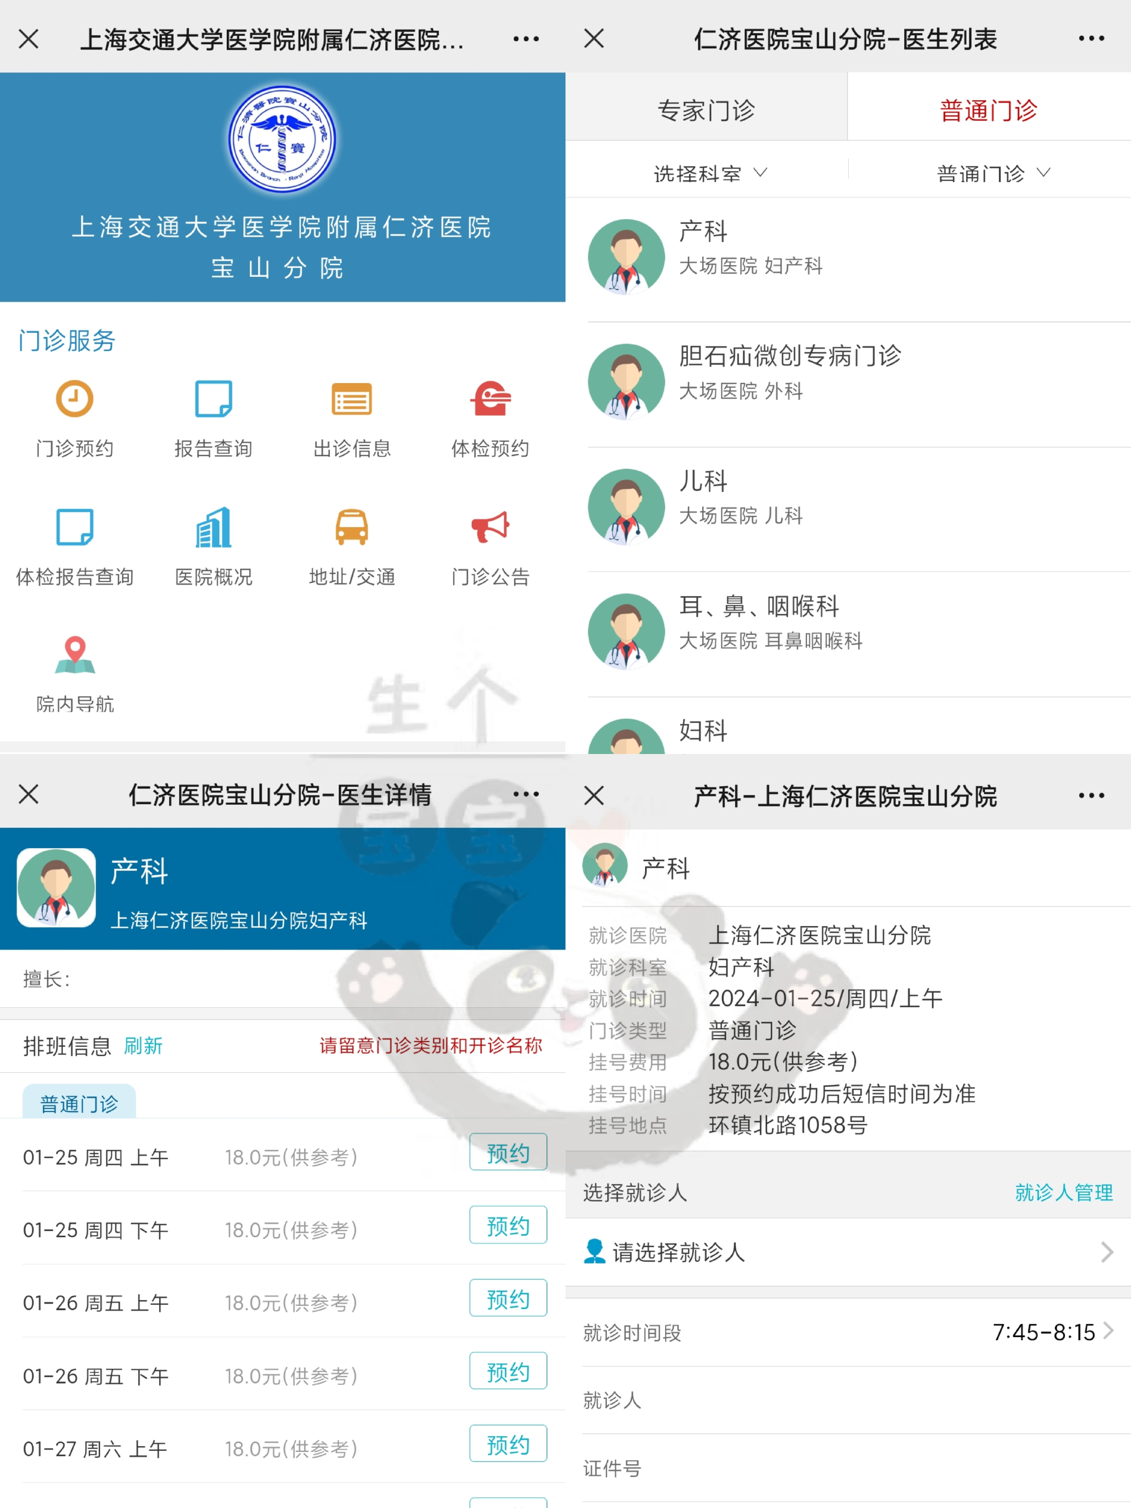Click 预约 for 01-26 周五 下午
Viewport: 1131px width, 1508px height.
click(x=508, y=1371)
